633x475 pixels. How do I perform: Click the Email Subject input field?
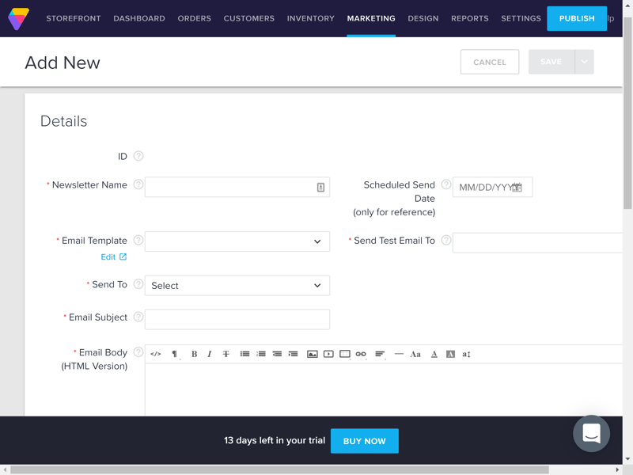pos(237,319)
